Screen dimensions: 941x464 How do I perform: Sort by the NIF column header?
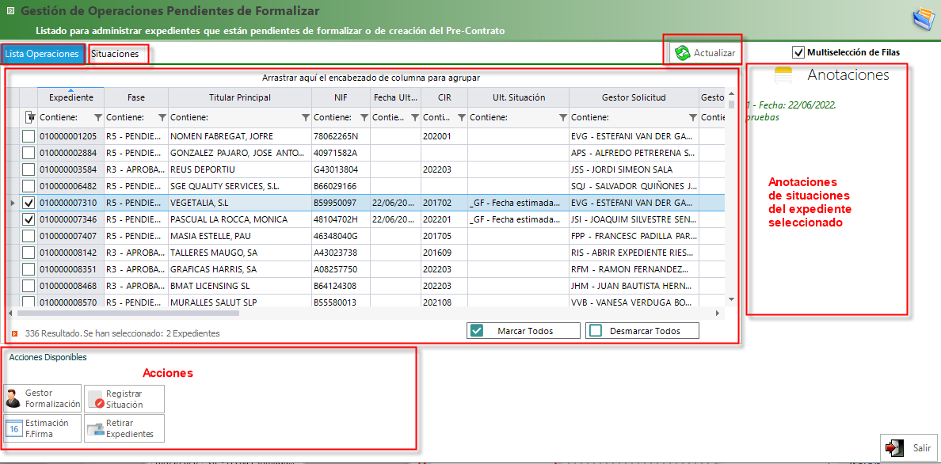coord(341,97)
